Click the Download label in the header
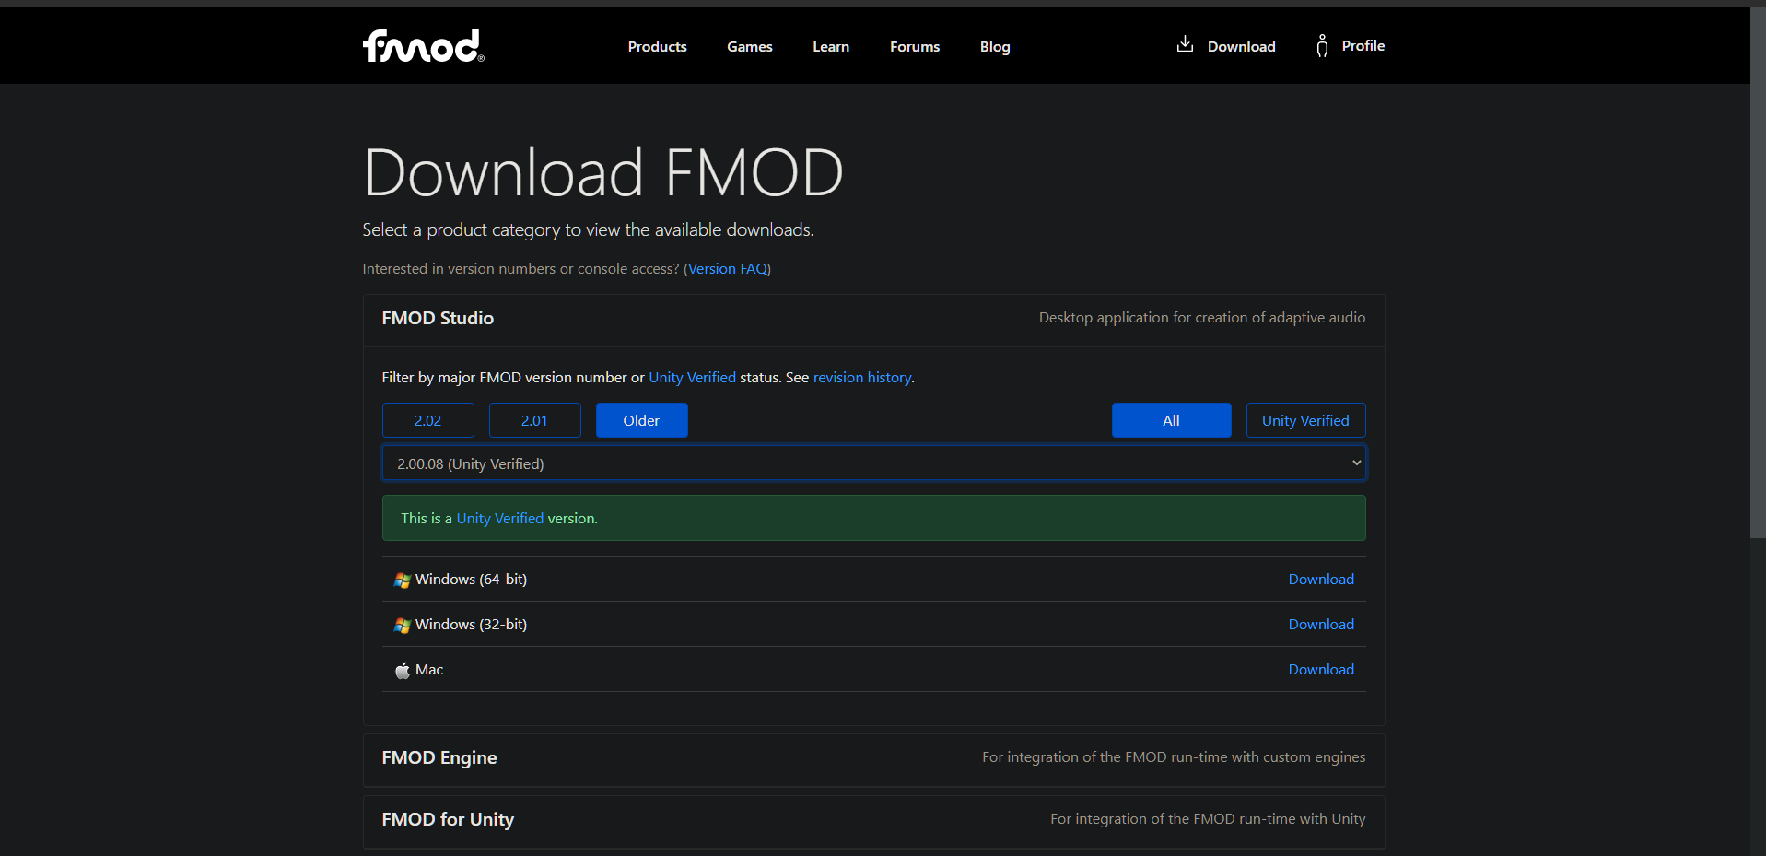Viewport: 1766px width, 856px height. (x=1242, y=47)
